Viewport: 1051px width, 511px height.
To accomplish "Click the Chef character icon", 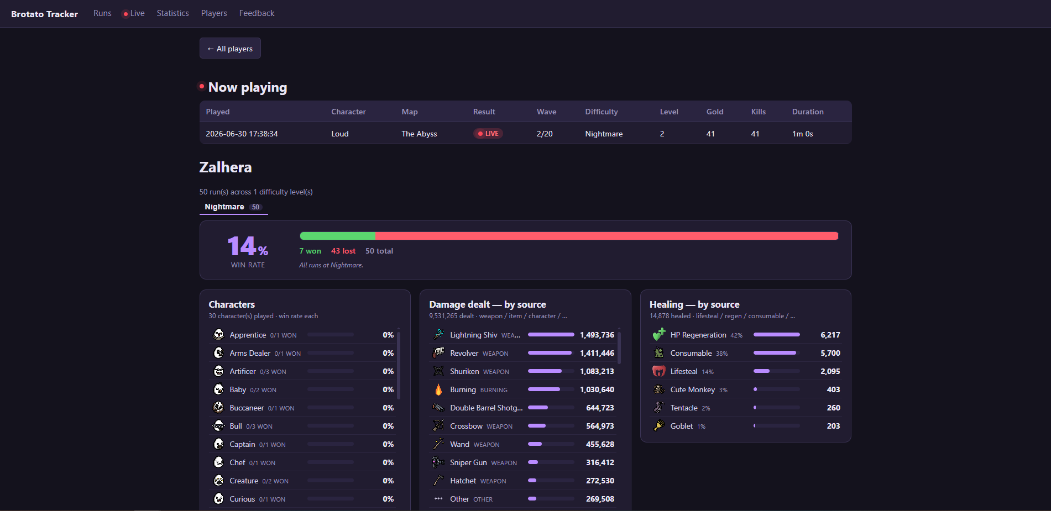I will click(219, 462).
